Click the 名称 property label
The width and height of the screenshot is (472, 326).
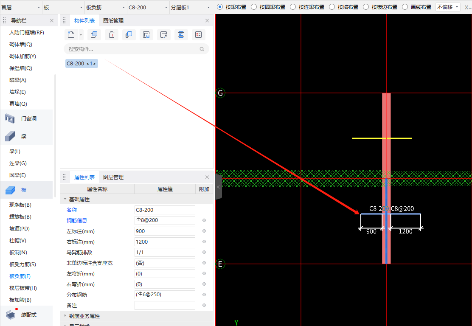pos(72,210)
